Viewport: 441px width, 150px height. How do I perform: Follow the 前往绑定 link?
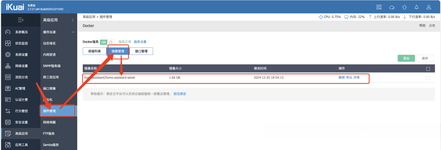tap(180, 94)
